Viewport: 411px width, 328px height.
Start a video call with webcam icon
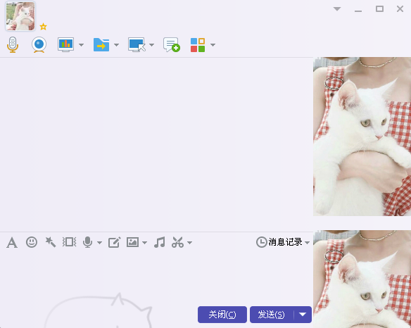pos(39,44)
